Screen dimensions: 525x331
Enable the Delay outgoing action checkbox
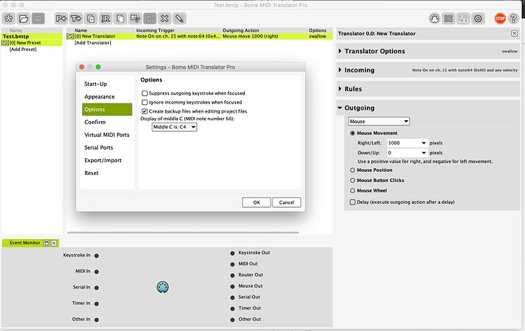(352, 202)
